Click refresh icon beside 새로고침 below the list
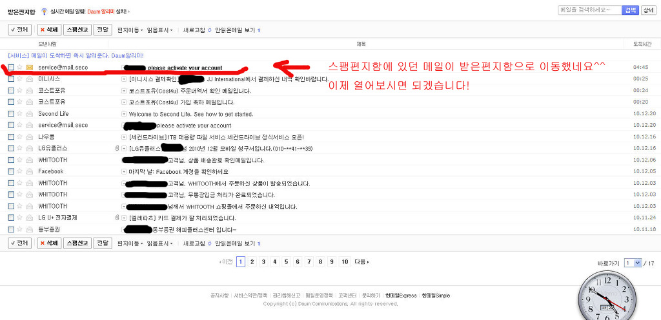This screenshot has height=320, width=661. tap(210, 243)
